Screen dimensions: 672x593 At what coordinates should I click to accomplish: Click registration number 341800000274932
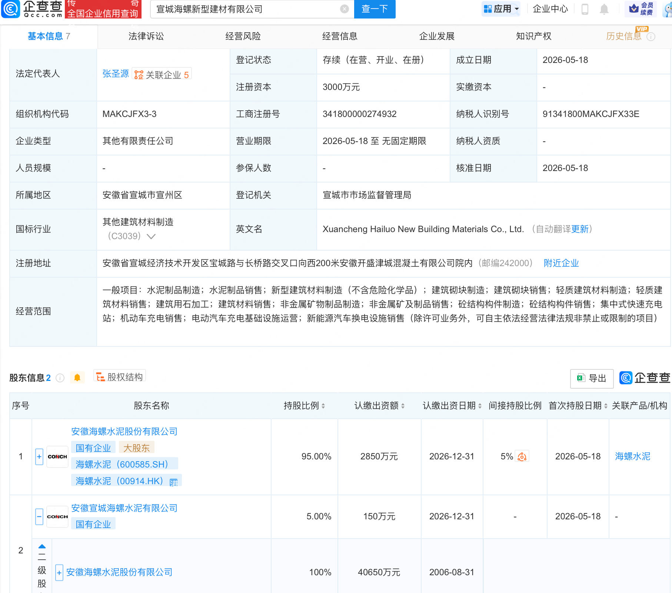[359, 114]
